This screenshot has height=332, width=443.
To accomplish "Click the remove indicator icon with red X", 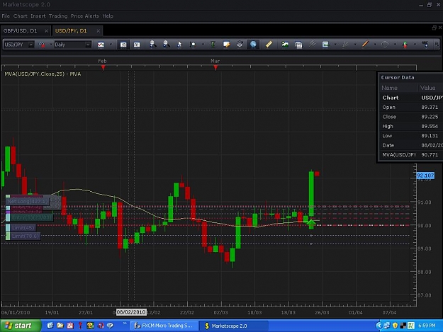I will [42, 45].
